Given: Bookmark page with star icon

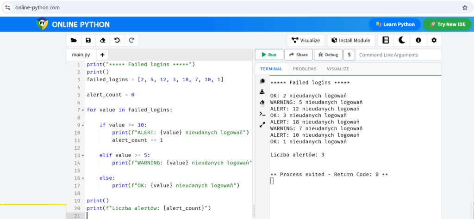Looking at the screenshot, I should (465, 7).
